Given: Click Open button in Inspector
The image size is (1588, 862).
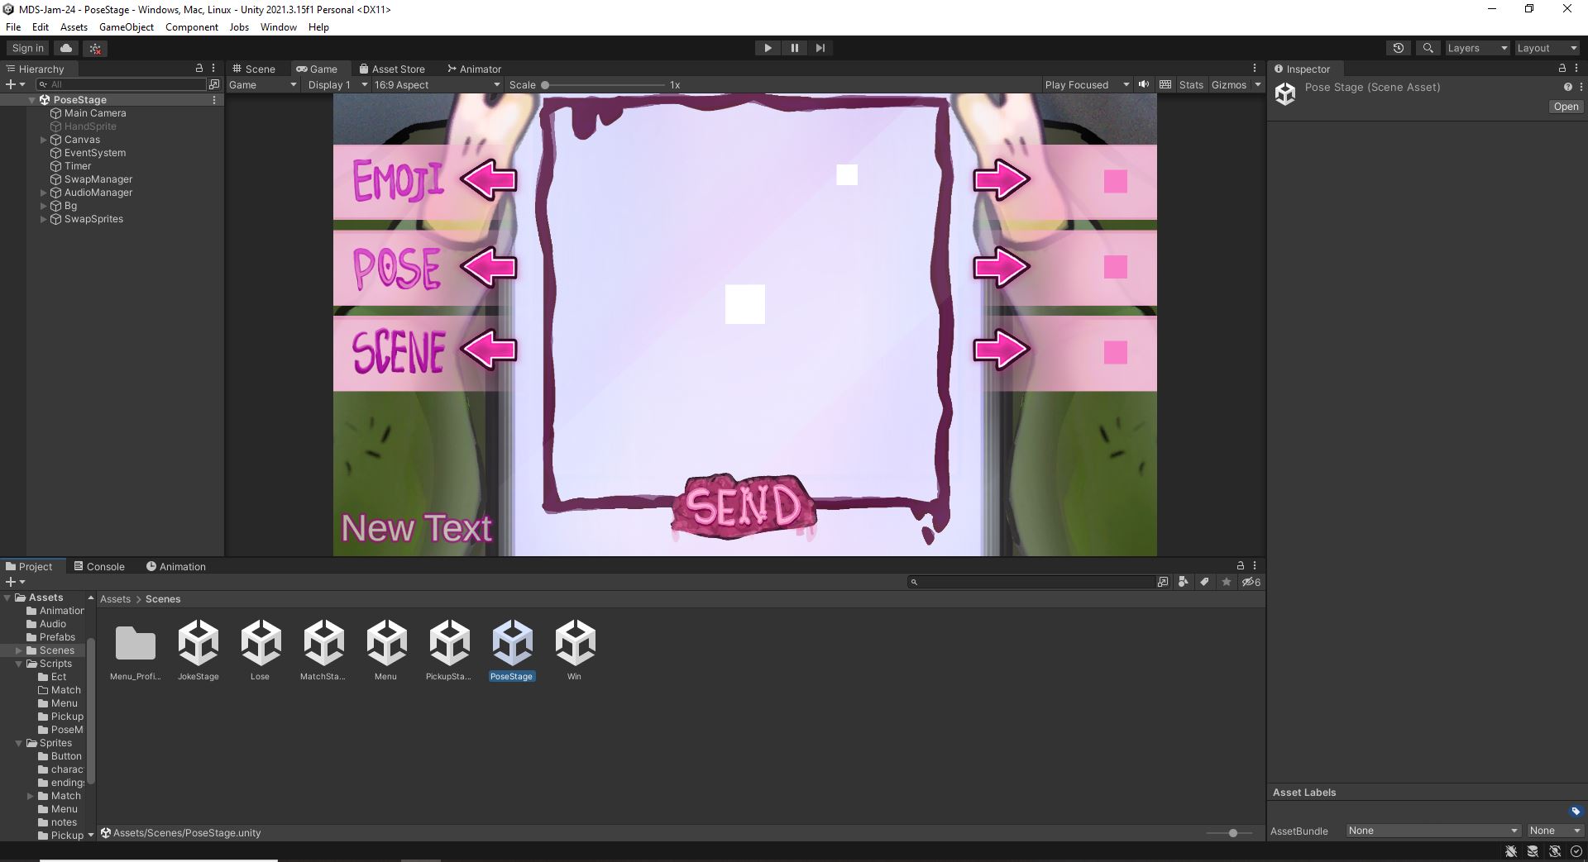Looking at the screenshot, I should pyautogui.click(x=1566, y=107).
